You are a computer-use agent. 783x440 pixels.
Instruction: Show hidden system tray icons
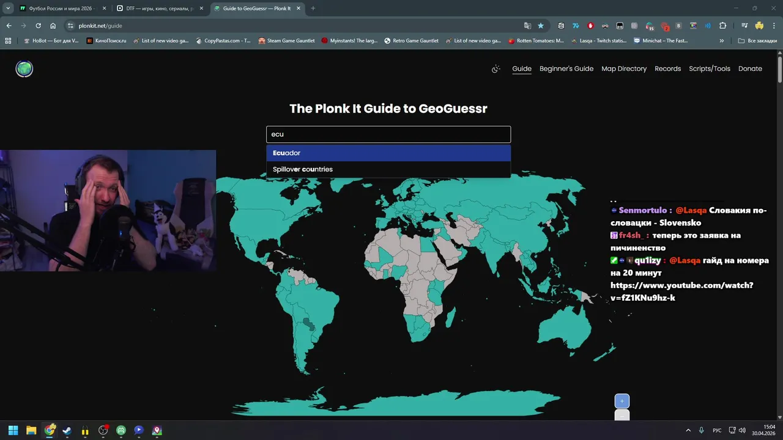[x=688, y=430]
